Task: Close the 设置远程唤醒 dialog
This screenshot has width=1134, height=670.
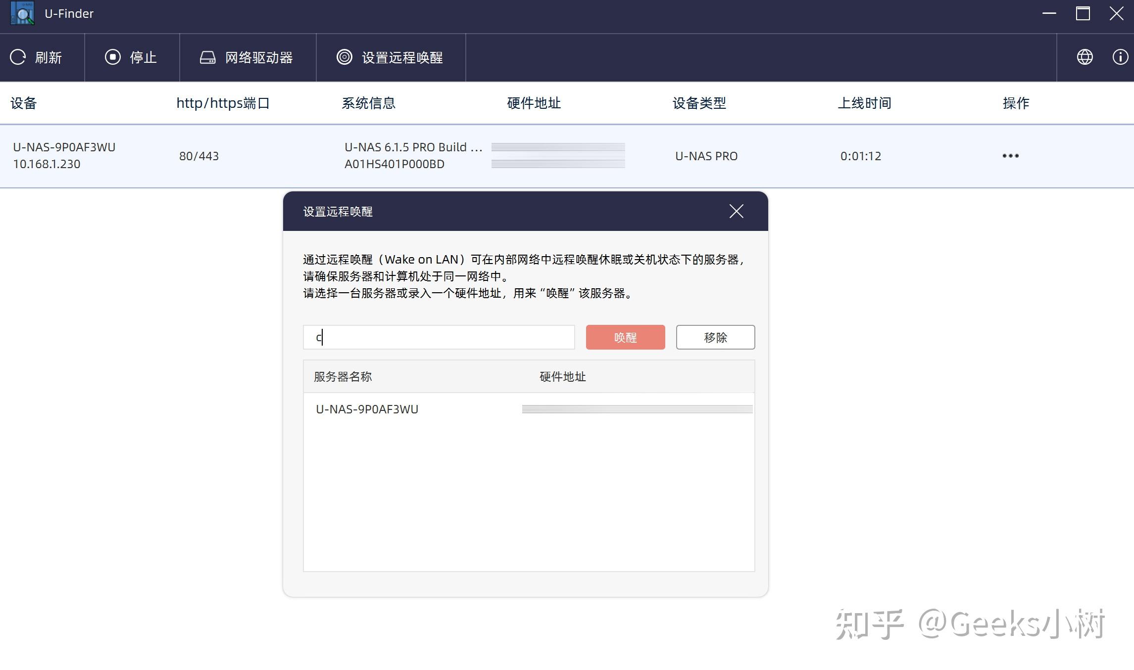Action: coord(736,211)
